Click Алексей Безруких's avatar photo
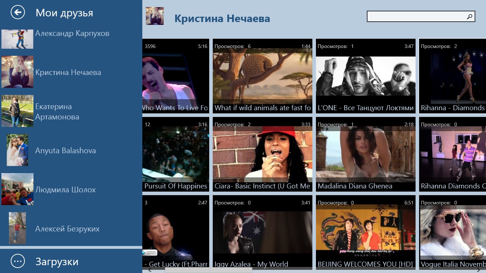Screen dimensions: 486x273 (17, 228)
